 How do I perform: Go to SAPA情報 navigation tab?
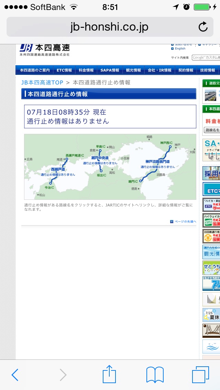click(110, 70)
